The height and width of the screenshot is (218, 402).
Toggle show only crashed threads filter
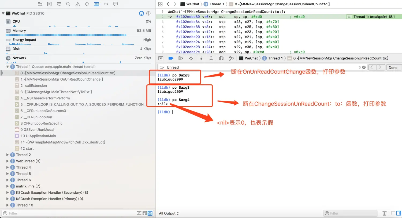[x=139, y=213]
